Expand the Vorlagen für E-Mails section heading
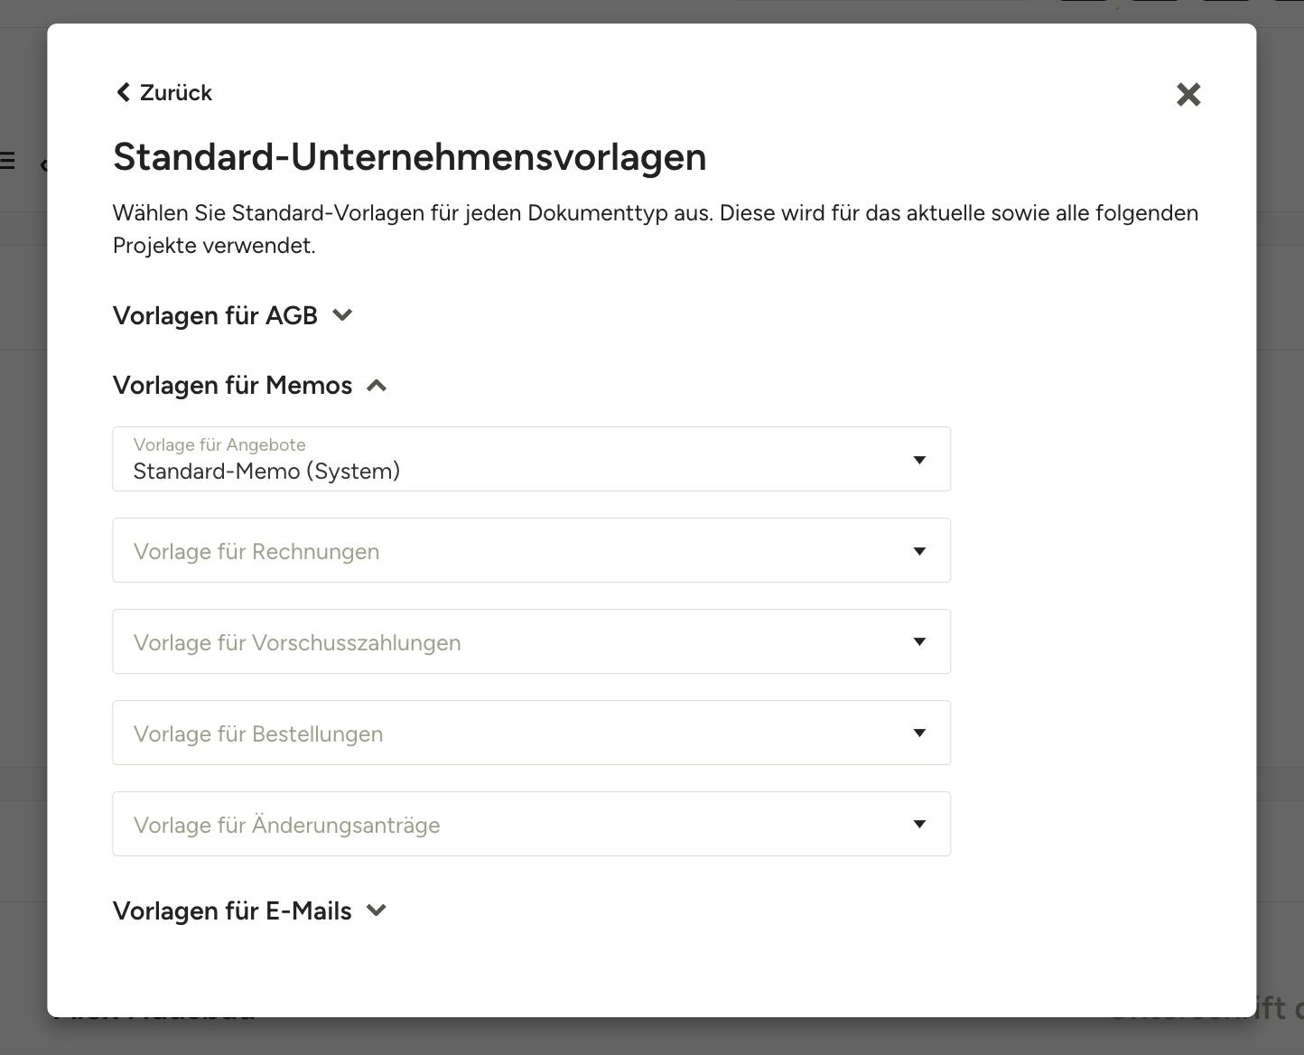 232,910
